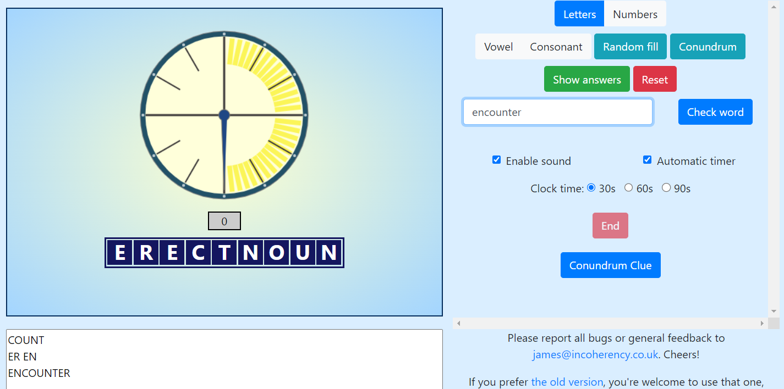This screenshot has height=389, width=784.
Task: Select the Letters tab
Action: pos(579,14)
